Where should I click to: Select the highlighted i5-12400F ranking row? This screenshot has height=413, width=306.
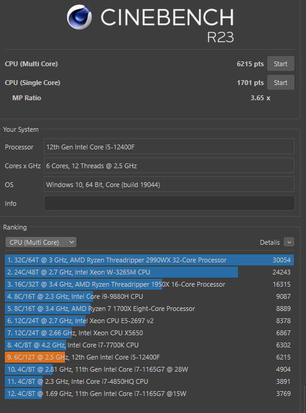[149, 357]
